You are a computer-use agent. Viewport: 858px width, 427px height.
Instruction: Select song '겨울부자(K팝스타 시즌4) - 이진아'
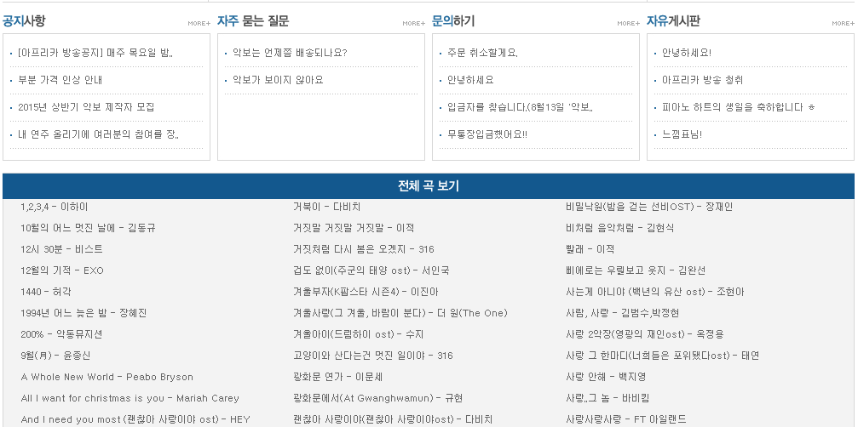[366, 292]
